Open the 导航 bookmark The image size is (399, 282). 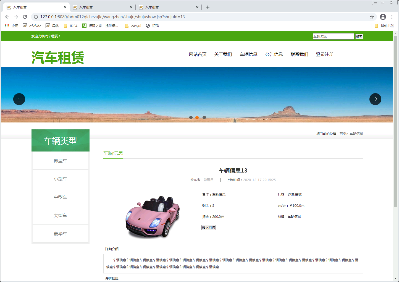52,26
